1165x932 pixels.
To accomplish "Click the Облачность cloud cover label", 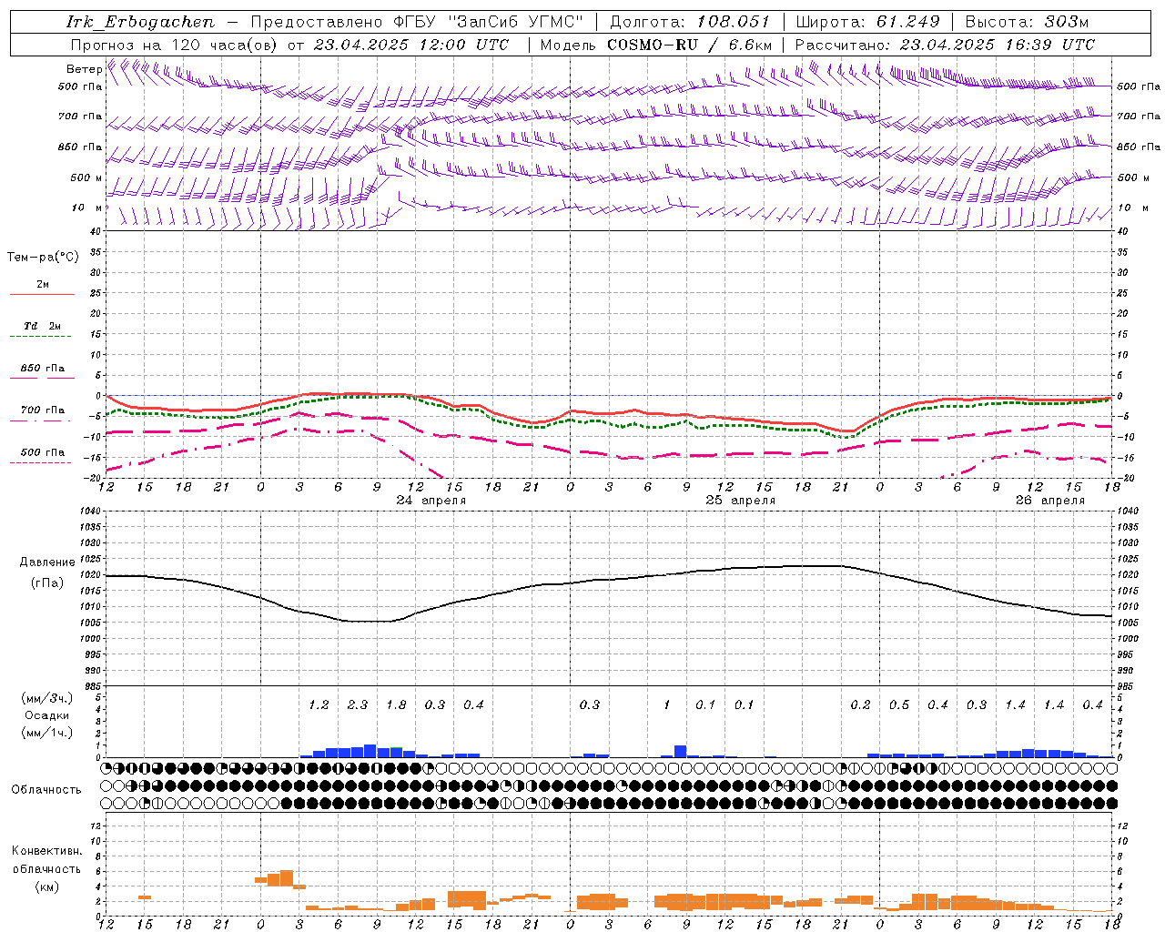I will click(x=46, y=789).
